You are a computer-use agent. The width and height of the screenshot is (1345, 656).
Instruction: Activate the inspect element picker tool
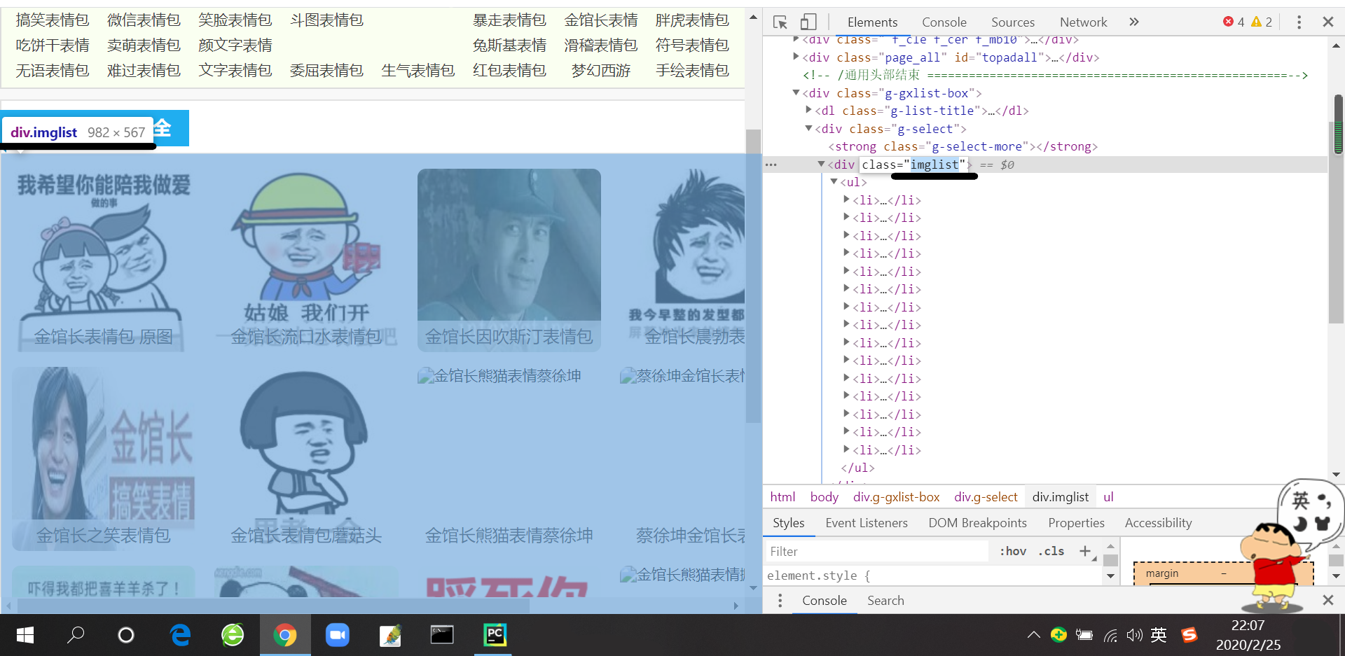tap(779, 22)
